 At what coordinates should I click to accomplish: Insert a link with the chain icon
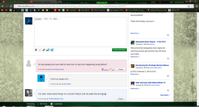[44, 50]
